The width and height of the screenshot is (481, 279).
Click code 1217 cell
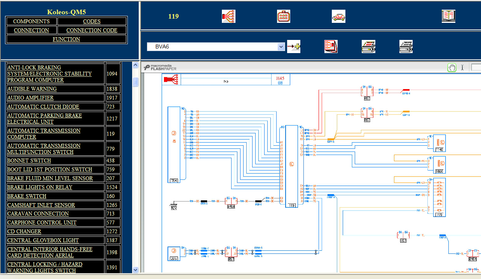(x=113, y=119)
